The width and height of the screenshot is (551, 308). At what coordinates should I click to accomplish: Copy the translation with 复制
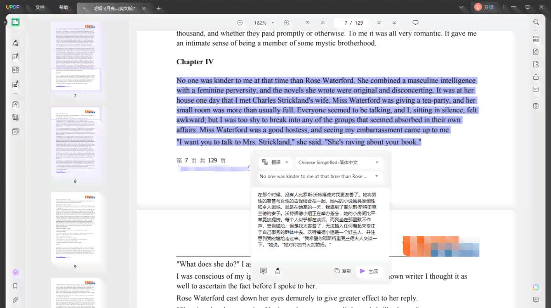click(x=343, y=271)
